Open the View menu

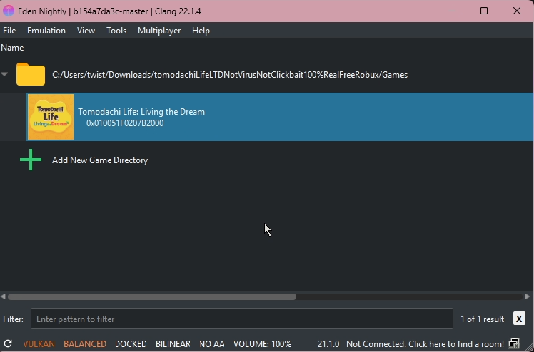click(x=86, y=31)
